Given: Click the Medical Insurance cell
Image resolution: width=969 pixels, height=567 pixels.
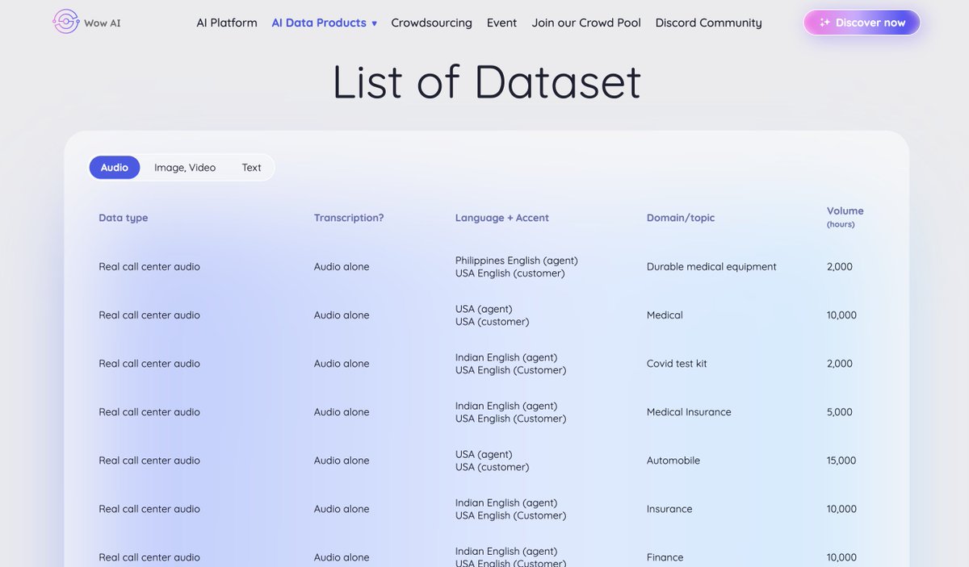Looking at the screenshot, I should coord(689,412).
